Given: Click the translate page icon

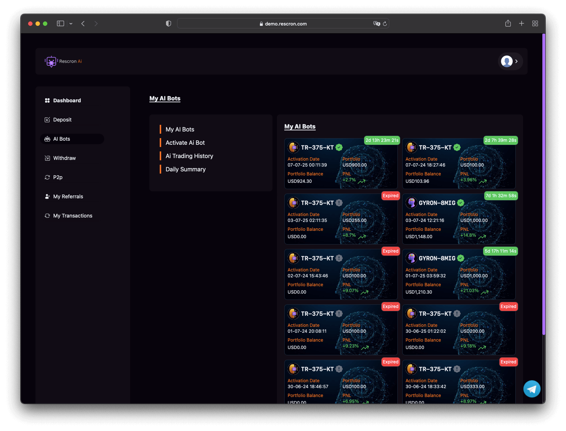Looking at the screenshot, I should (x=376, y=24).
